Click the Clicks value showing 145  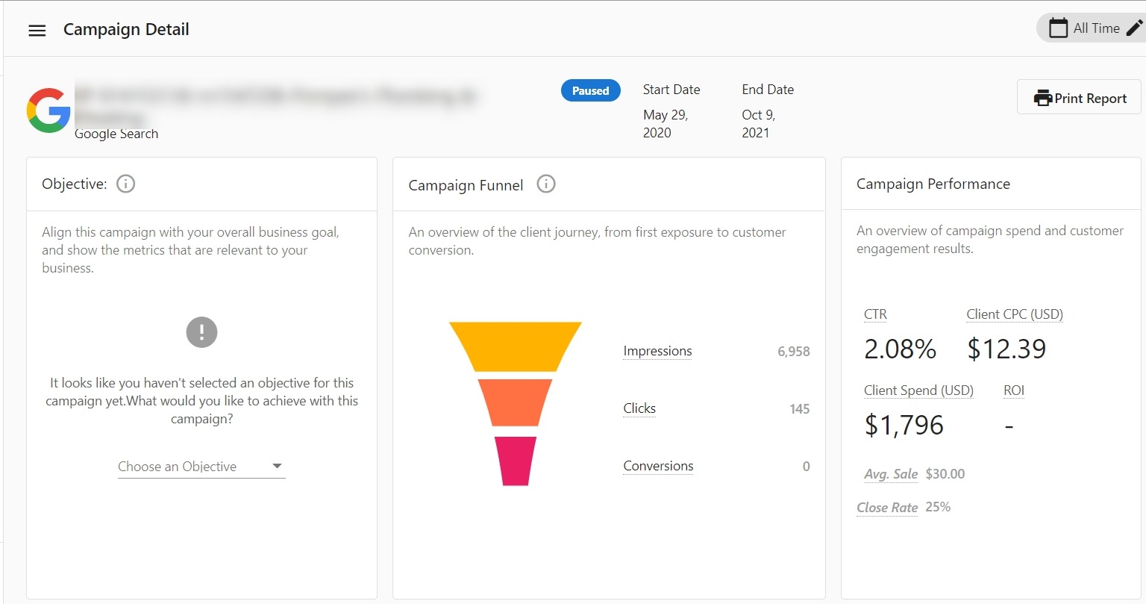[x=800, y=408]
